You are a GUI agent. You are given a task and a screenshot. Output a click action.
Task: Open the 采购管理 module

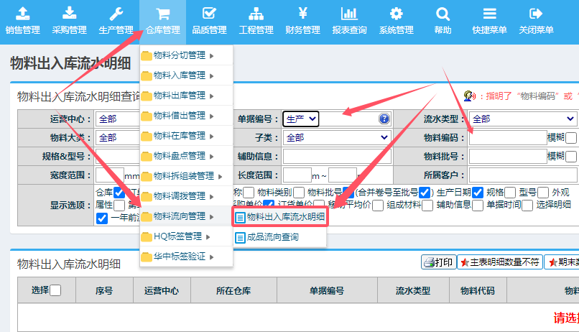pos(69,21)
